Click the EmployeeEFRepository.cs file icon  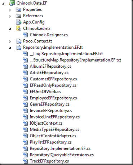click(25, 98)
